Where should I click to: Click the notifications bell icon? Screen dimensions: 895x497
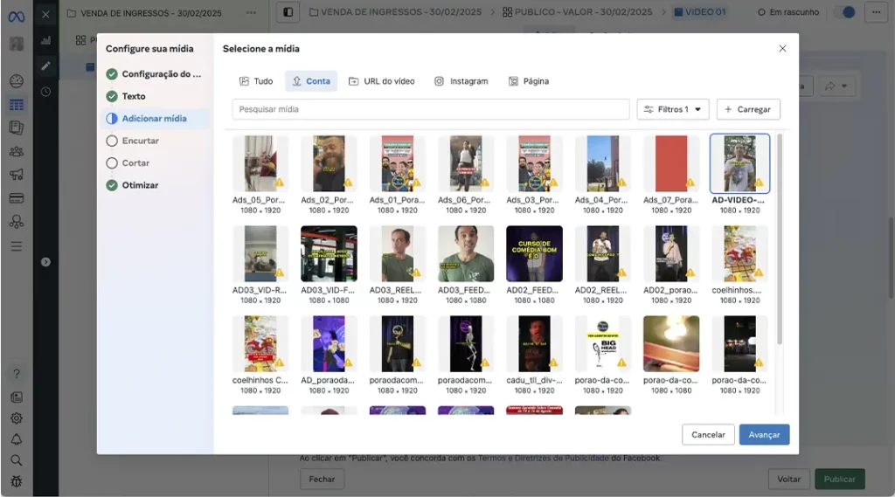pyautogui.click(x=16, y=439)
